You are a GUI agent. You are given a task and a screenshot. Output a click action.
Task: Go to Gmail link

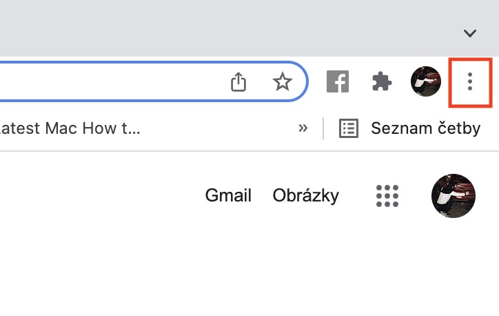pyautogui.click(x=228, y=196)
